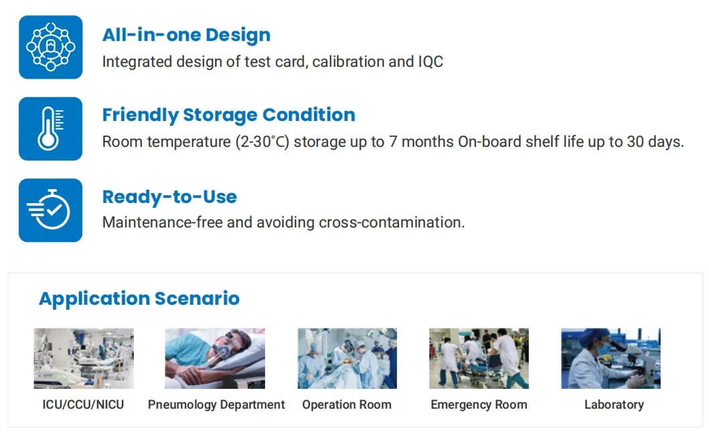Click the All-in-one Design network icon

pos(50,47)
